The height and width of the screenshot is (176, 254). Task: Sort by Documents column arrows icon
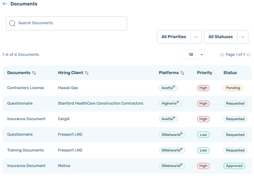(34, 73)
